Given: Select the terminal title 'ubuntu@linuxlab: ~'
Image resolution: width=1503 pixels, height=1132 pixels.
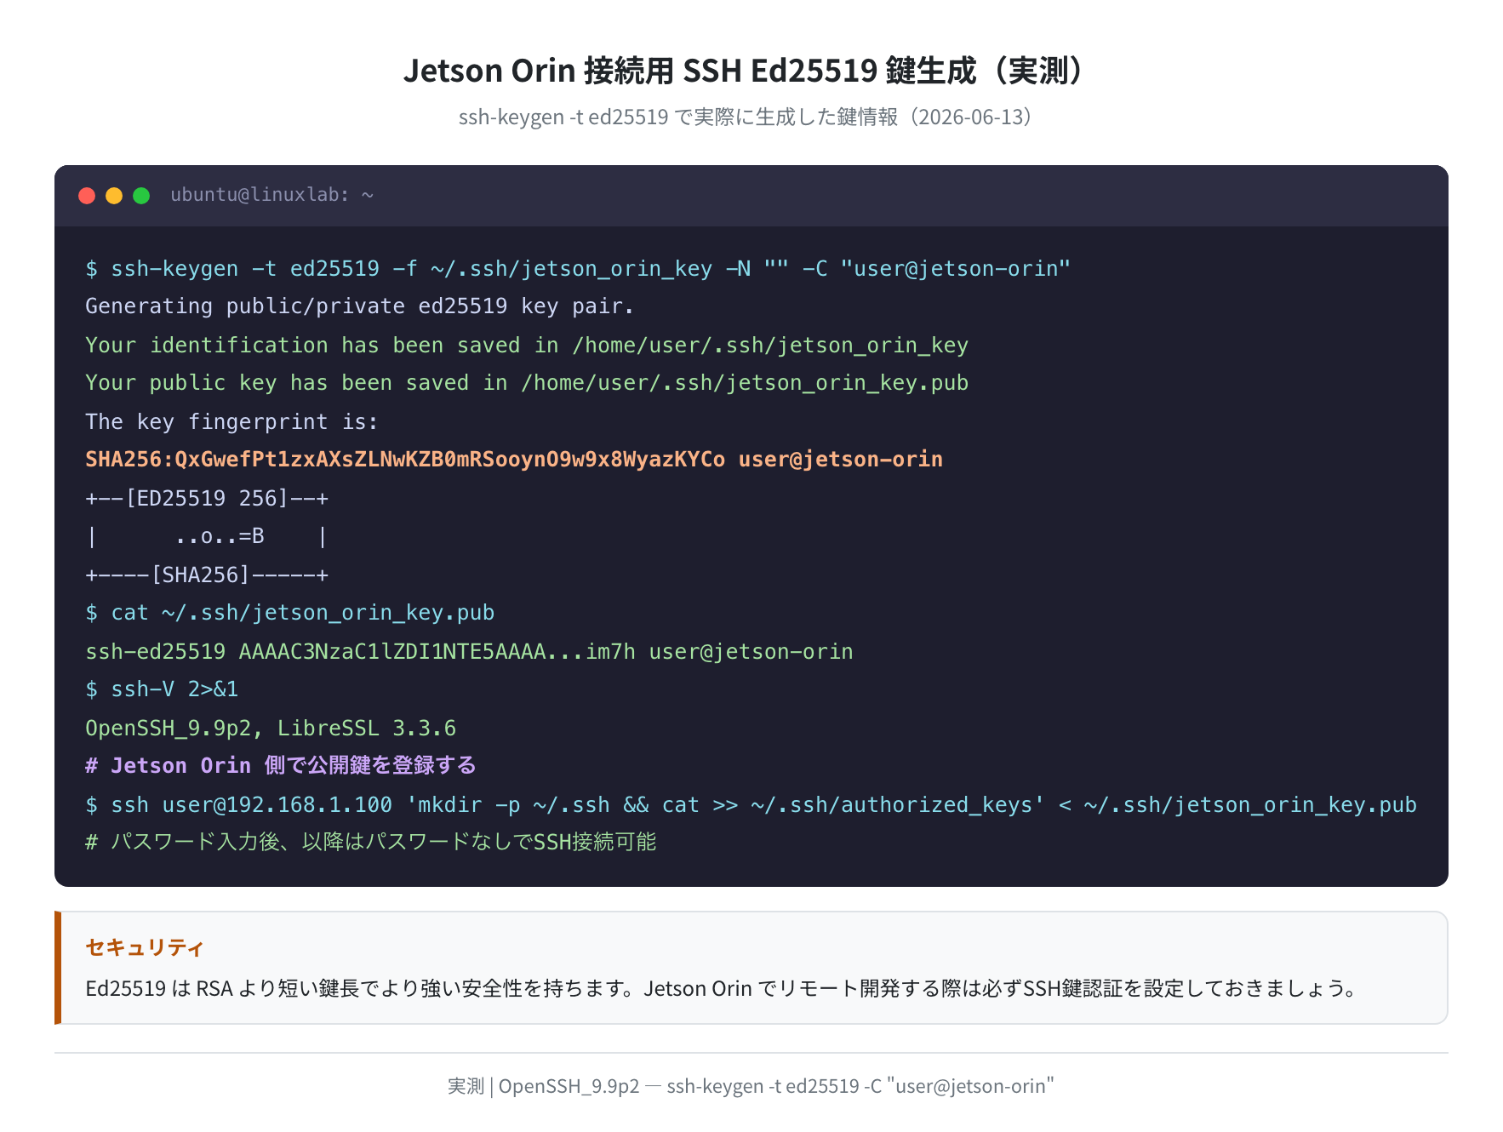Looking at the screenshot, I should coord(272,195).
